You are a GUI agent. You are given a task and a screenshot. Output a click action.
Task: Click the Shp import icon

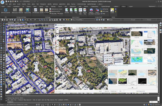pos(76,11)
